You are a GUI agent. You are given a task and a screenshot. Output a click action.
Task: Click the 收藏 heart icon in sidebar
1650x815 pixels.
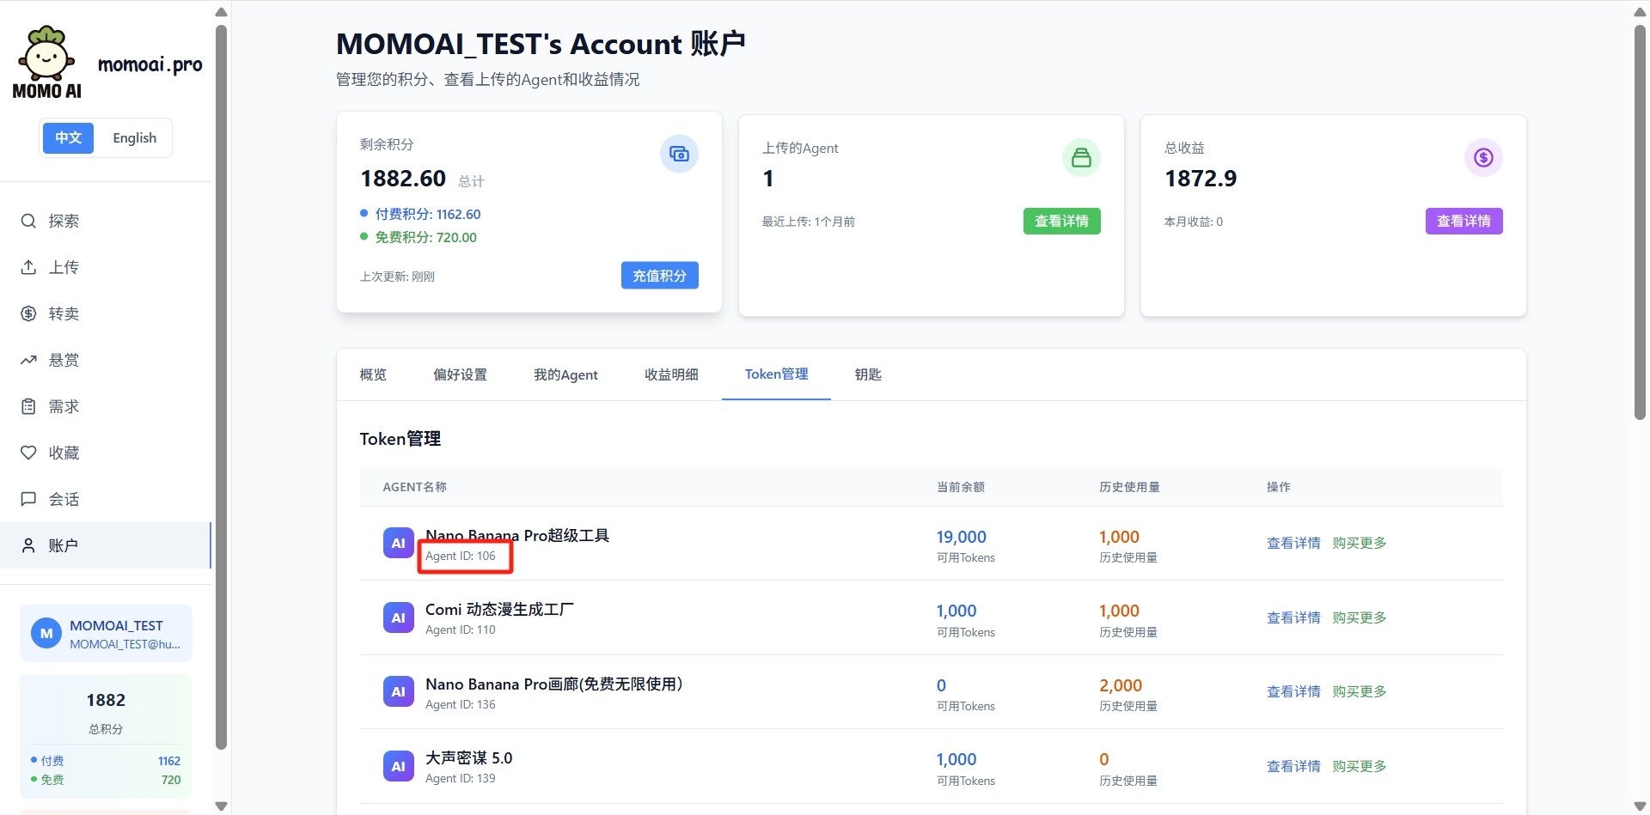click(28, 453)
